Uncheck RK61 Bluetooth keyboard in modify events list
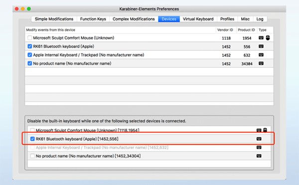The height and width of the screenshot is (185, 299). tap(29, 46)
